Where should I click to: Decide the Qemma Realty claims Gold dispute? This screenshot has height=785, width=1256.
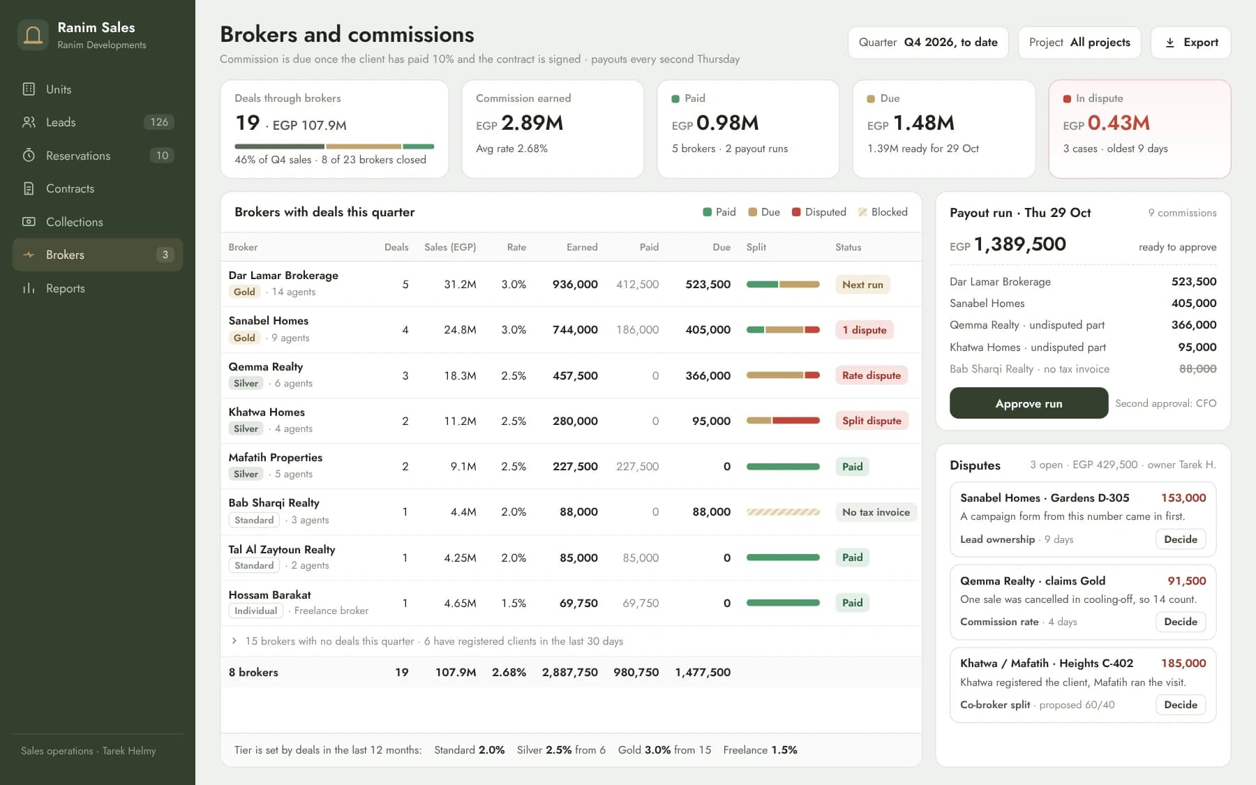[1181, 622]
